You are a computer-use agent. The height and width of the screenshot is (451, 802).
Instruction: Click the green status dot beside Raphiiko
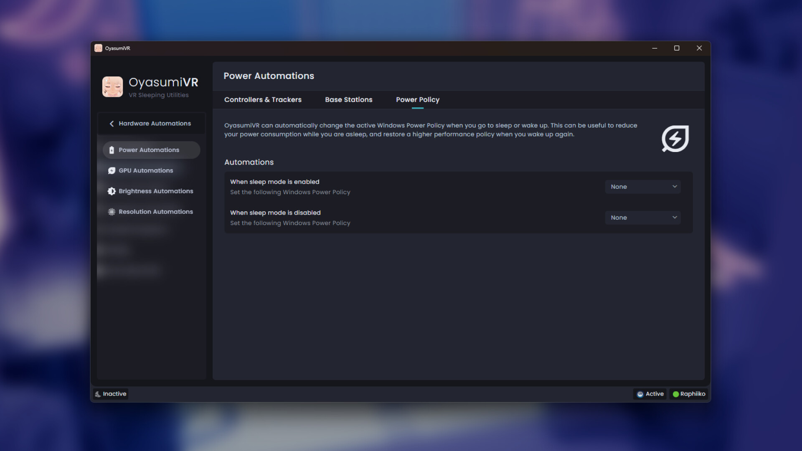coord(675,394)
